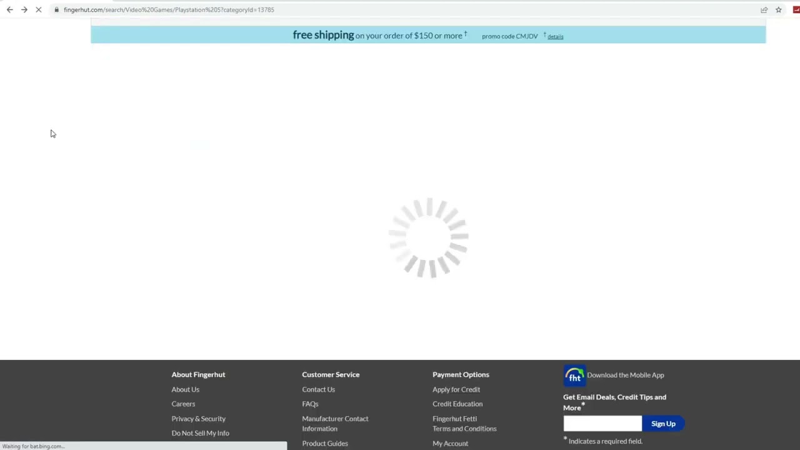Select the Payment Options footer heading
Image resolution: width=800 pixels, height=450 pixels.
(x=461, y=374)
